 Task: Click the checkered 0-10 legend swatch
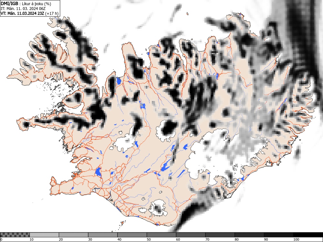click(15, 235)
